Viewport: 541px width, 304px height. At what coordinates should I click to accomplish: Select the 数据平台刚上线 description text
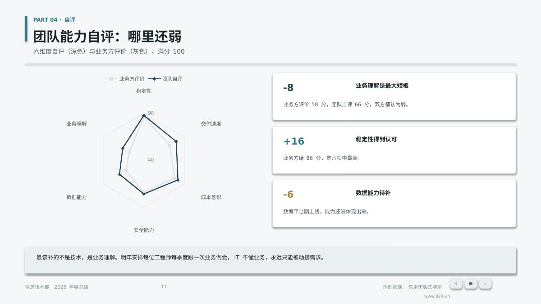(326, 212)
